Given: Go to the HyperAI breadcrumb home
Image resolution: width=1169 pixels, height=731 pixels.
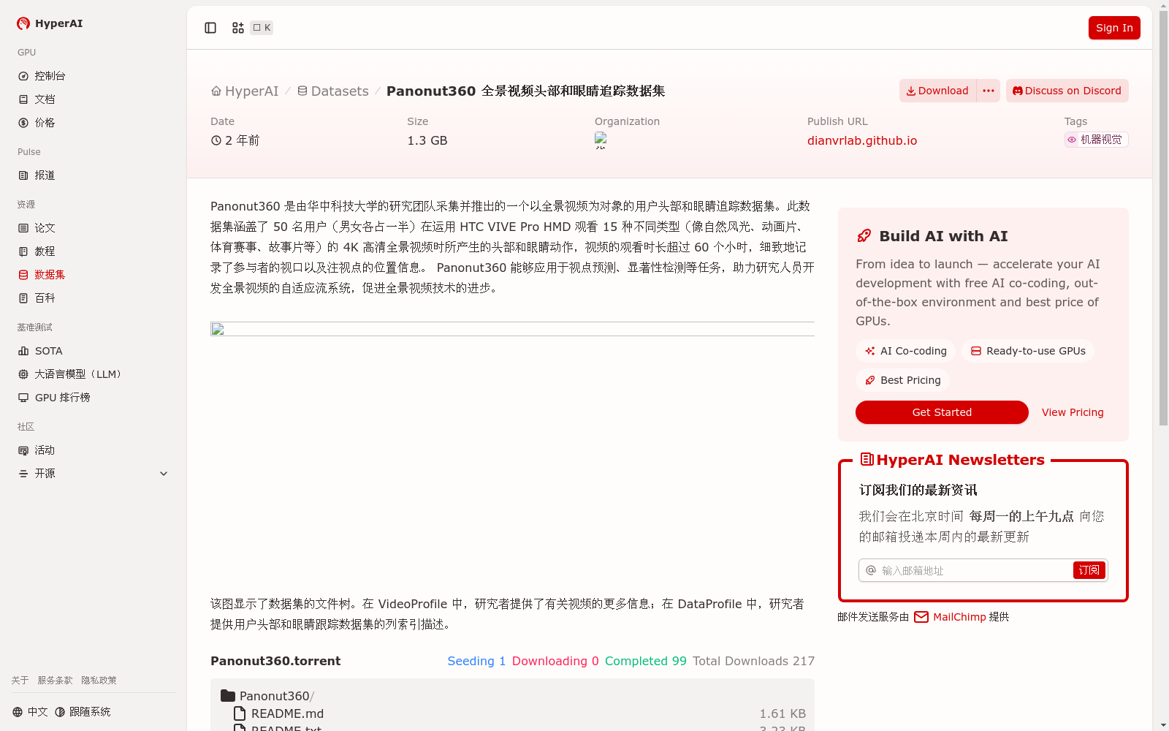Looking at the screenshot, I should 245,91.
